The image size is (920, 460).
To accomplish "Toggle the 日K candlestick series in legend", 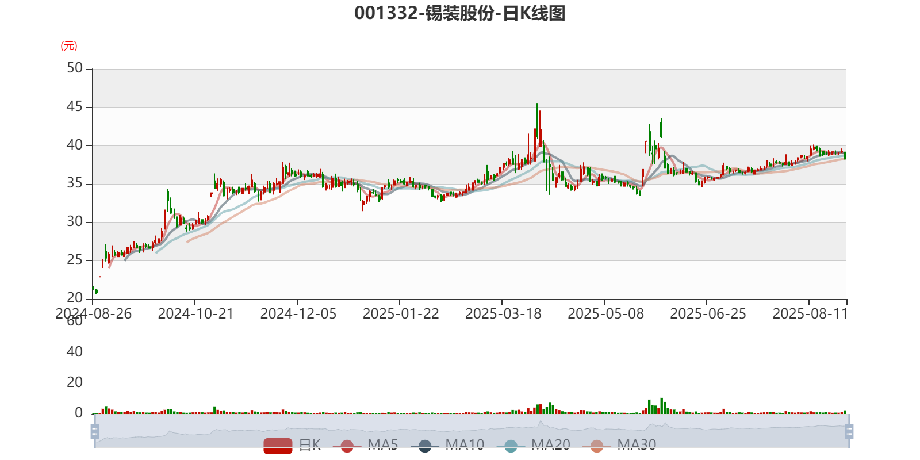I will click(x=292, y=445).
